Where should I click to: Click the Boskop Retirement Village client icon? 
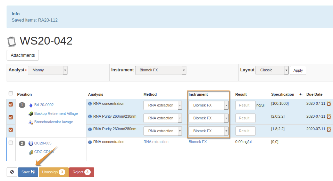coord(31,114)
